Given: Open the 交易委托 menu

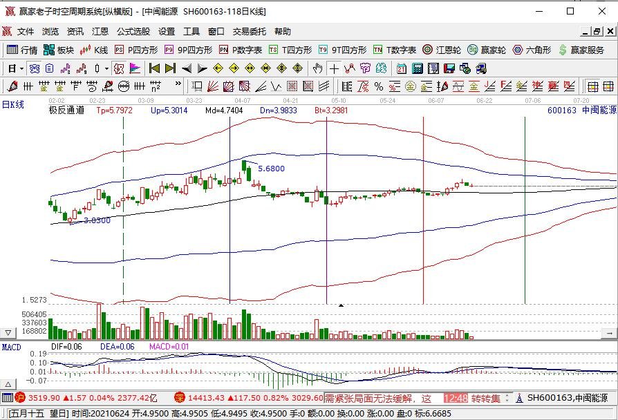Looking at the screenshot, I should 249,32.
